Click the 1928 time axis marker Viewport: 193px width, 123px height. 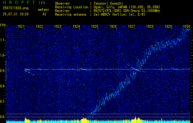pyautogui.click(x=150, y=26)
